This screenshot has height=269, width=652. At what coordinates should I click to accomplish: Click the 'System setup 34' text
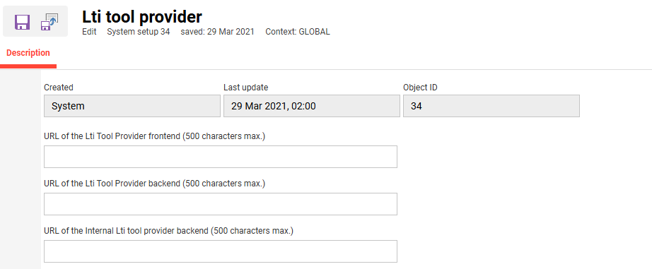(139, 32)
